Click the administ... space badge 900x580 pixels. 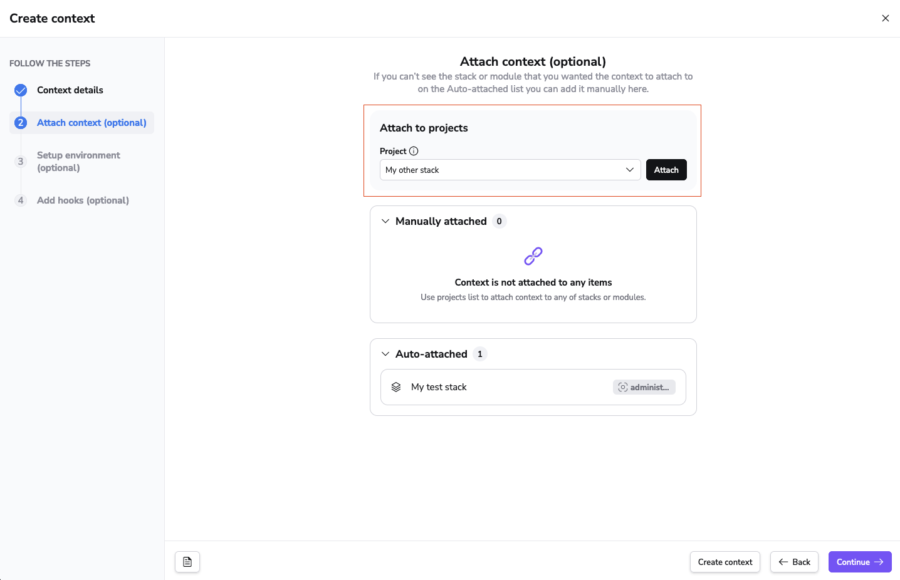click(x=644, y=387)
